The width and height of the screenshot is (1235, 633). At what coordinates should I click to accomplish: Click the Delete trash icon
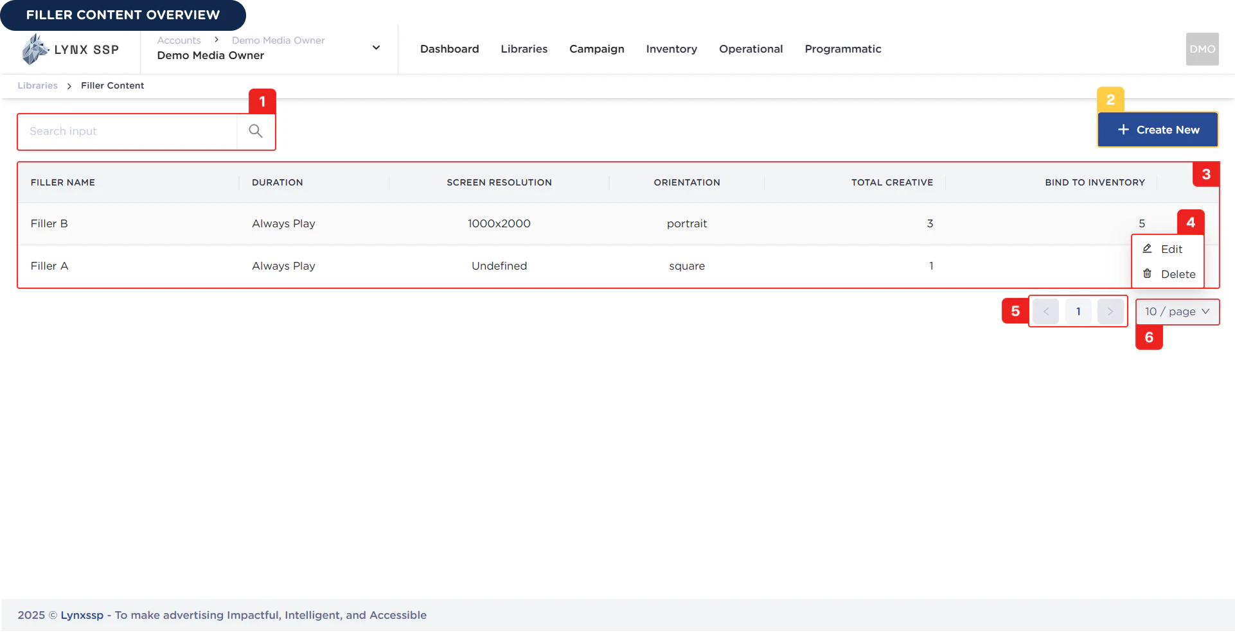click(x=1147, y=273)
